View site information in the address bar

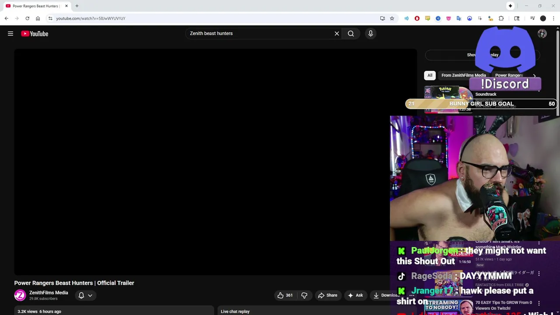[50, 18]
